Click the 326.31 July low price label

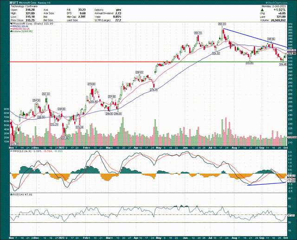pos(216,53)
